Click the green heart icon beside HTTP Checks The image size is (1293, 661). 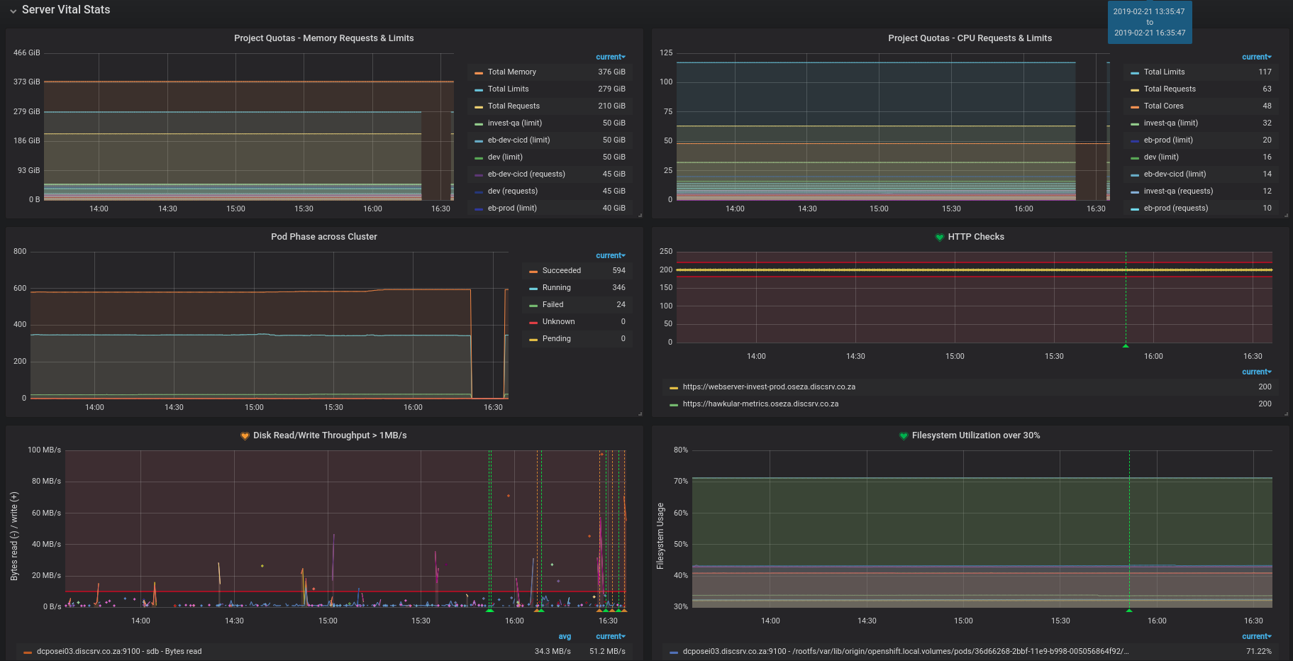(939, 237)
